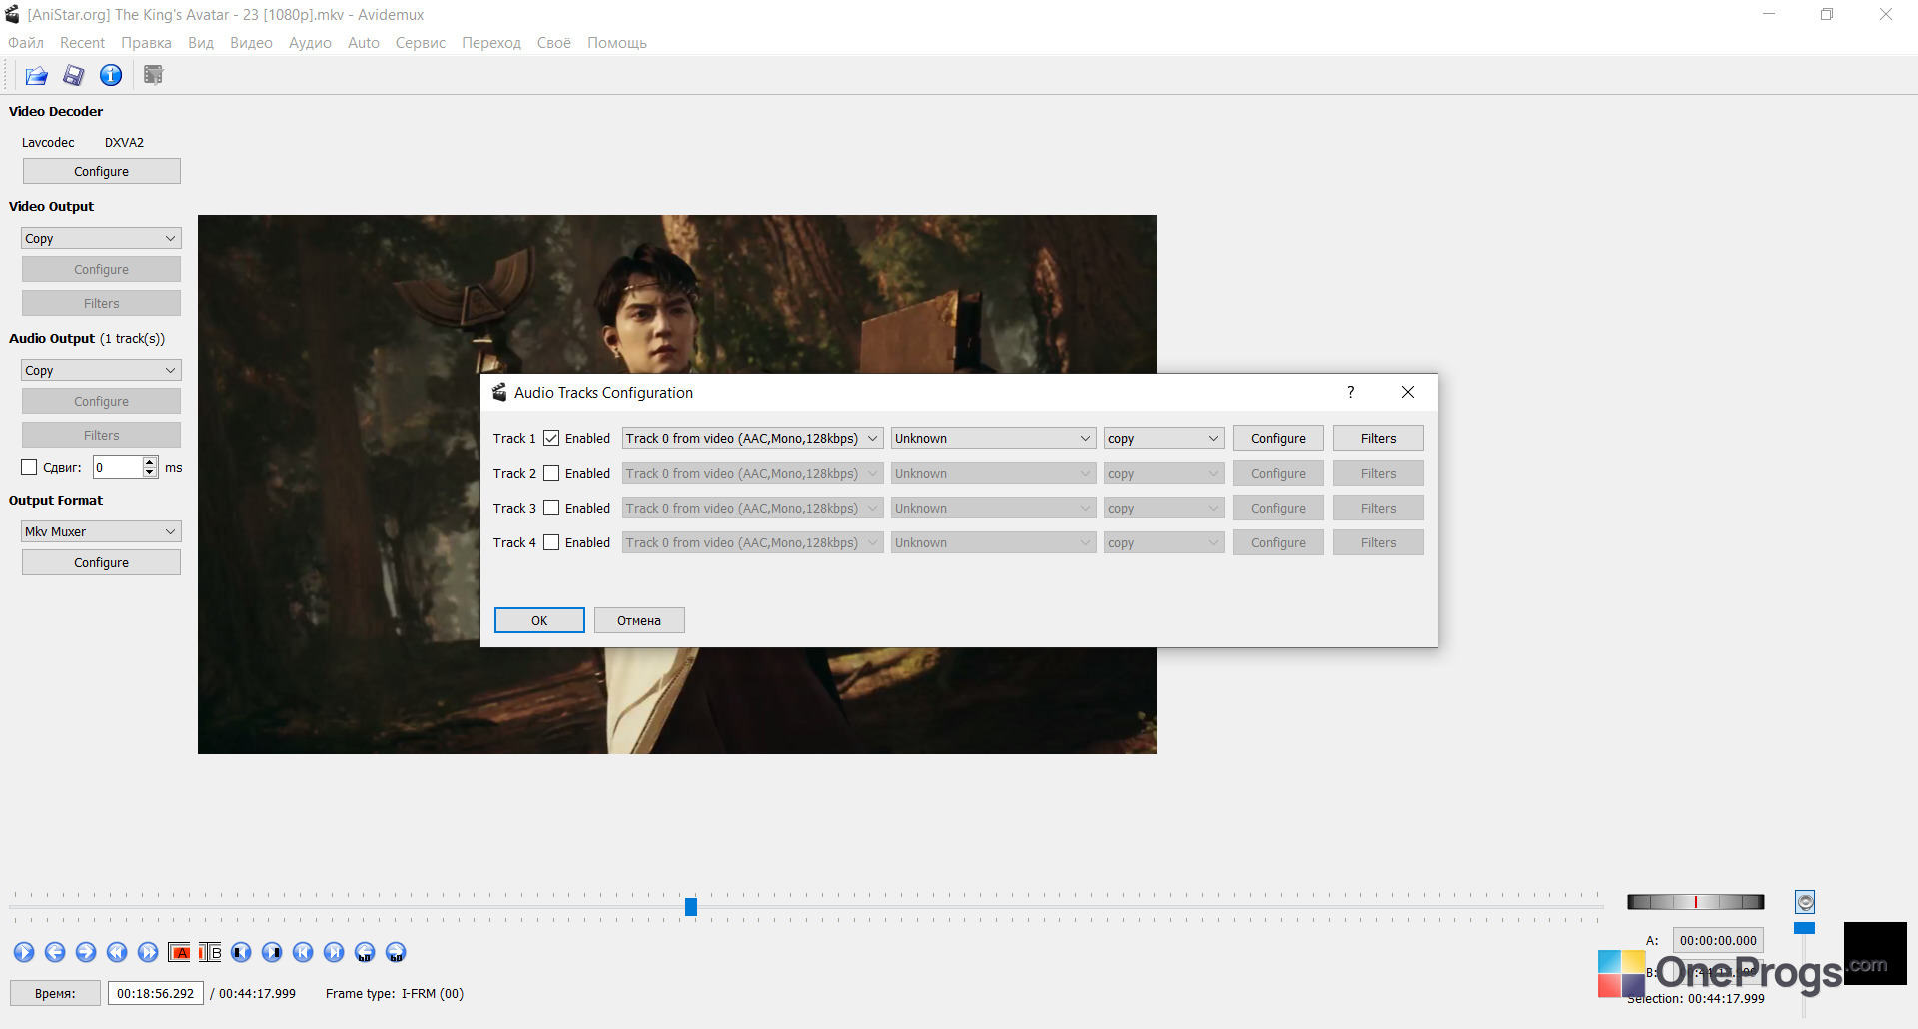Open the Правка menu

(146, 42)
